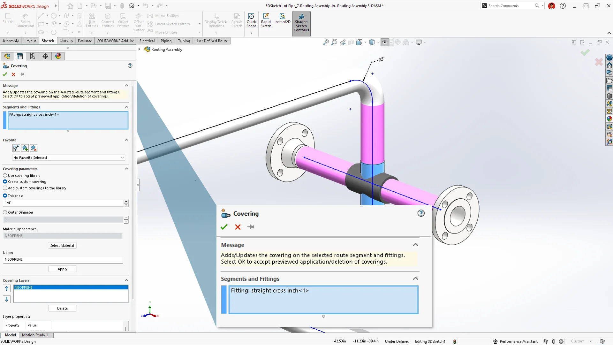
Task: Expand the Routing Assembly tree node
Action: (140, 49)
